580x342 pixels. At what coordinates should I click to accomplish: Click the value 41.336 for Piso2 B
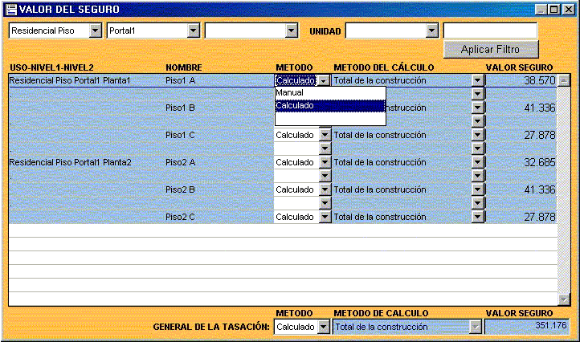tap(540, 189)
